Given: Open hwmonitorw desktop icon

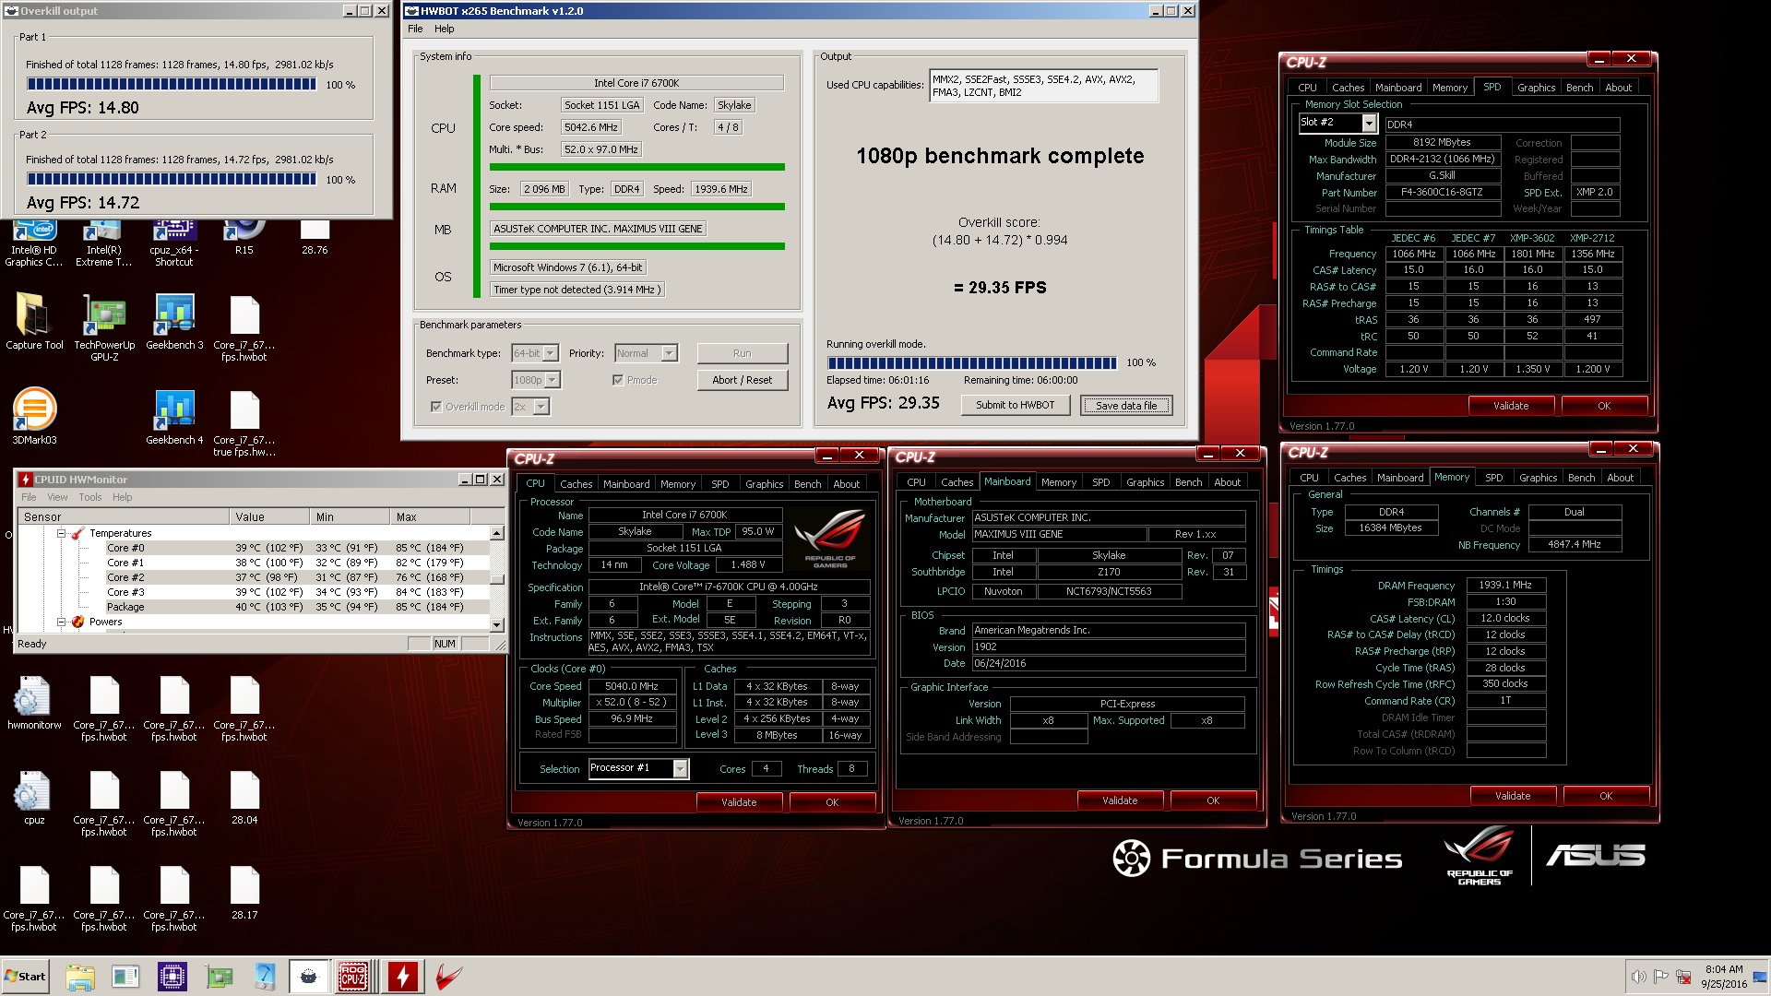Looking at the screenshot, I should click(x=34, y=703).
